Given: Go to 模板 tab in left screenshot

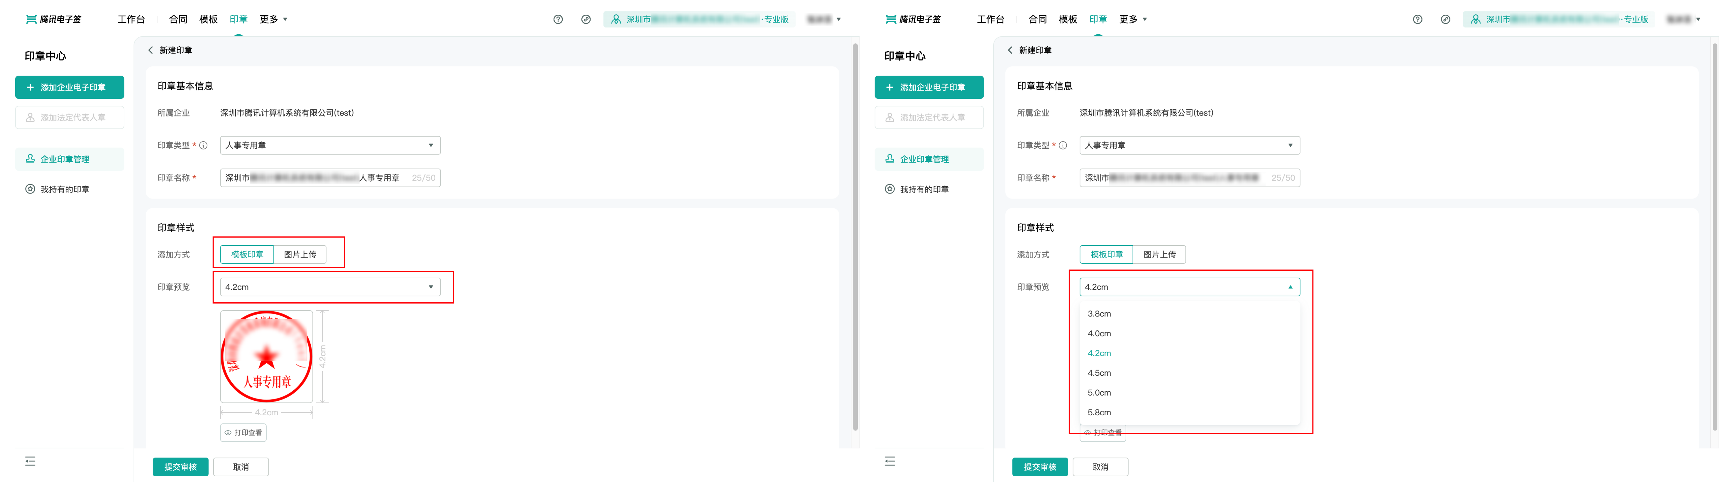Looking at the screenshot, I should [x=208, y=19].
